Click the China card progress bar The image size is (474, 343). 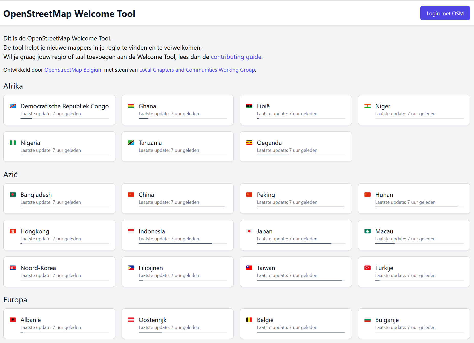pyautogui.click(x=183, y=207)
